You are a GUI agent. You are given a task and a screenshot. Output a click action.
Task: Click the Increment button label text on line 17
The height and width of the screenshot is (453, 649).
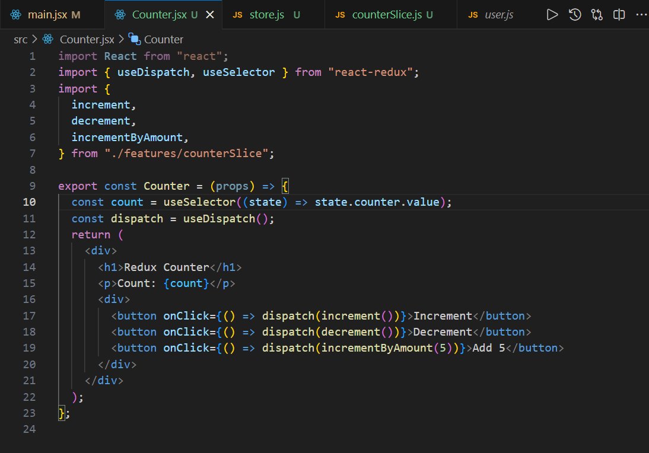443,316
